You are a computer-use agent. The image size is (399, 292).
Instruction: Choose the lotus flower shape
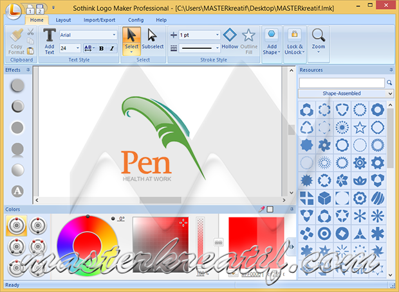[360, 180]
